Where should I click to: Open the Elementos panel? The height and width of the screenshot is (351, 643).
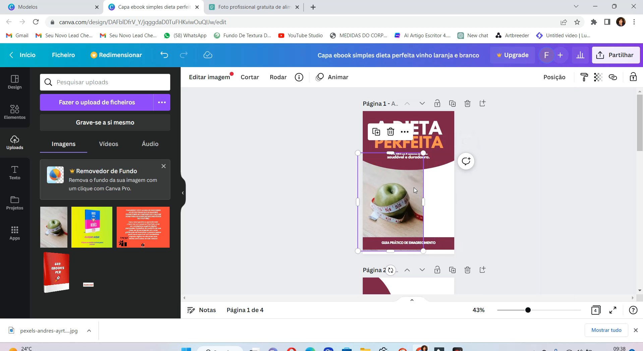coord(14,112)
